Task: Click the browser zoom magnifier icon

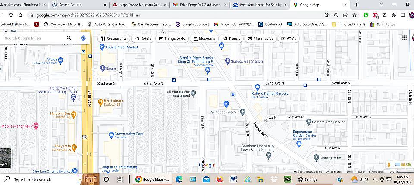Action: pyautogui.click(x=336, y=15)
